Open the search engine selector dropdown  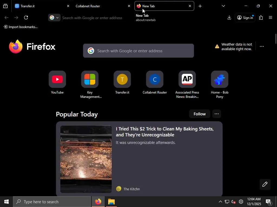(54, 18)
